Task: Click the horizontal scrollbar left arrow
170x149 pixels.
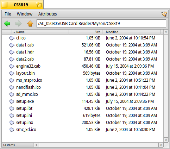Action: tap(36, 145)
